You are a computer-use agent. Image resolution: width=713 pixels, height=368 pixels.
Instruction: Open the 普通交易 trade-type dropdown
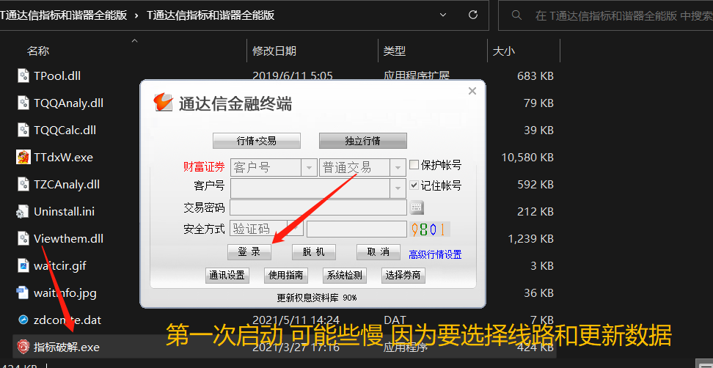tap(398, 168)
